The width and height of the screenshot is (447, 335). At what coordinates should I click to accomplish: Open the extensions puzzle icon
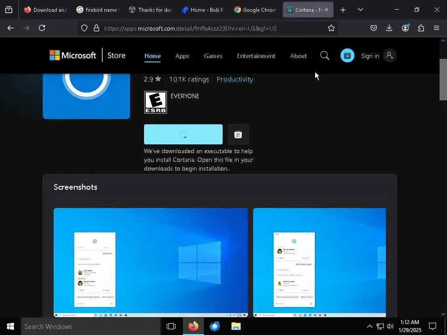pyautogui.click(x=421, y=28)
